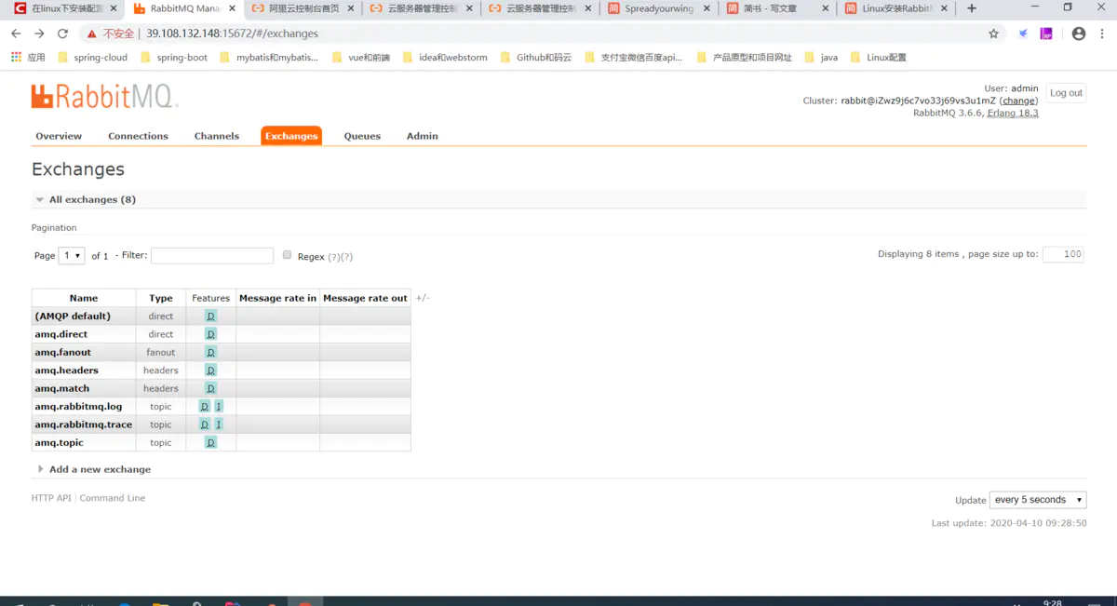This screenshot has height=606, width=1117.
Task: Sort table by Name column header
Action: 84,298
